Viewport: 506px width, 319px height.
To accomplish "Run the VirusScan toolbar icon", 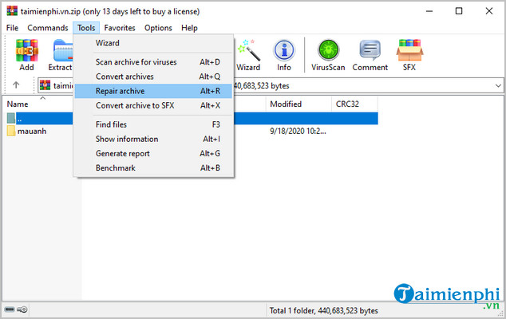I will (x=328, y=50).
